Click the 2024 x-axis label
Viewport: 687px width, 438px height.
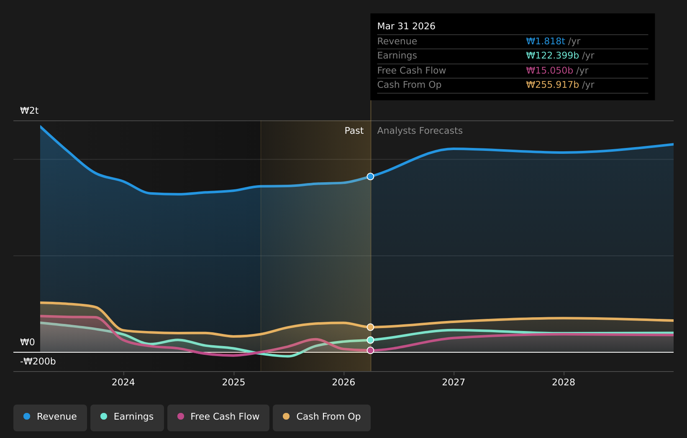(x=123, y=382)
